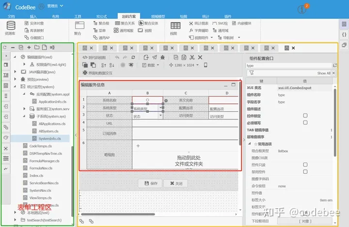Open the 1280 × 1024 resolution dropdown
Image resolution: width=349 pixels, height=227 pixels.
click(x=184, y=65)
